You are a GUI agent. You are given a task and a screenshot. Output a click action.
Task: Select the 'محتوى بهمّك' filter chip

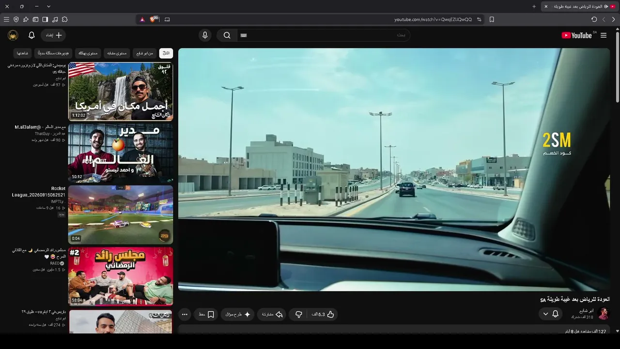click(x=88, y=53)
